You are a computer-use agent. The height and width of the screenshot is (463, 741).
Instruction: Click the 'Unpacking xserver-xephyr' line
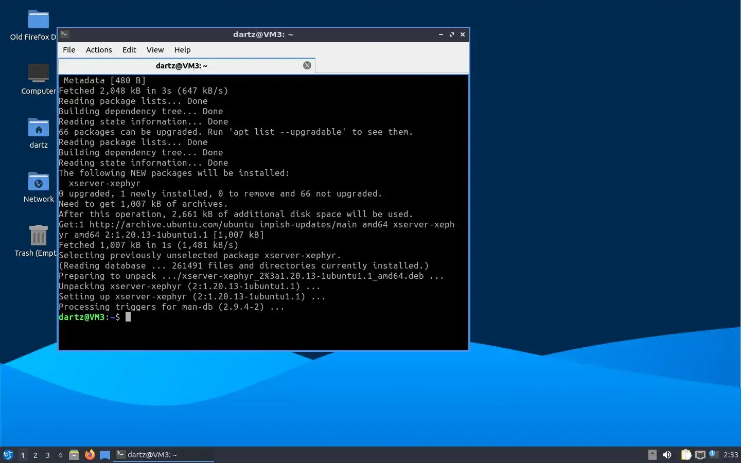tap(189, 286)
